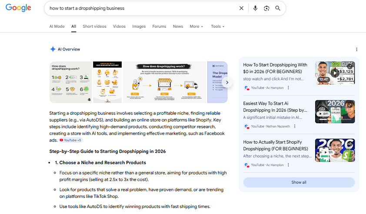This screenshot has width=366, height=214.
Task: Advance image carousel with next arrow
Action: (x=227, y=82)
